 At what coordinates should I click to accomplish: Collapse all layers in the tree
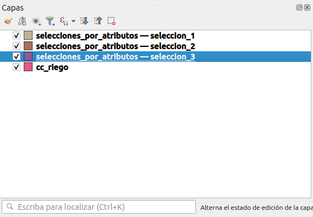coord(98,21)
